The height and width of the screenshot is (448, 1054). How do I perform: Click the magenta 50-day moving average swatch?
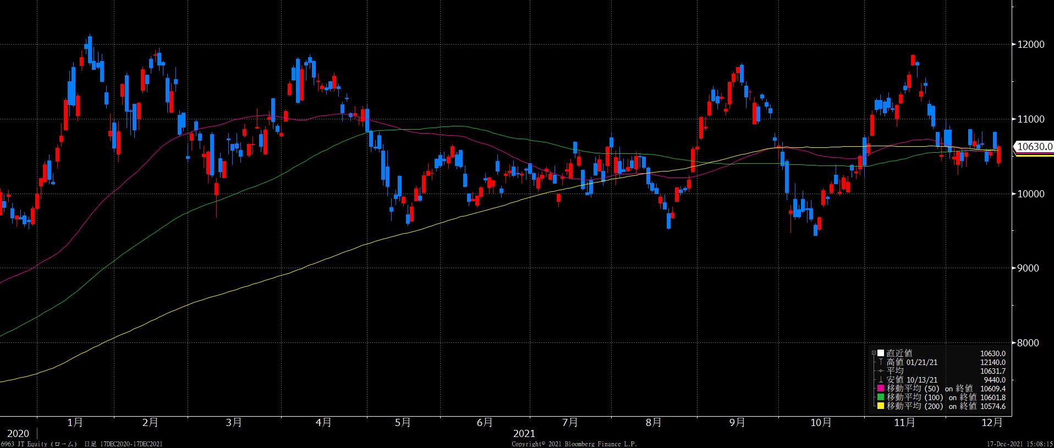point(880,389)
